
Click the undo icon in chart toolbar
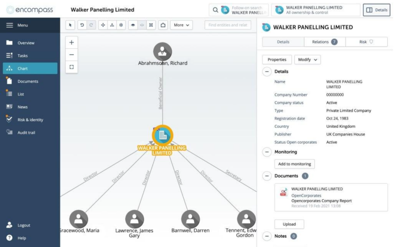pyautogui.click(x=81, y=25)
